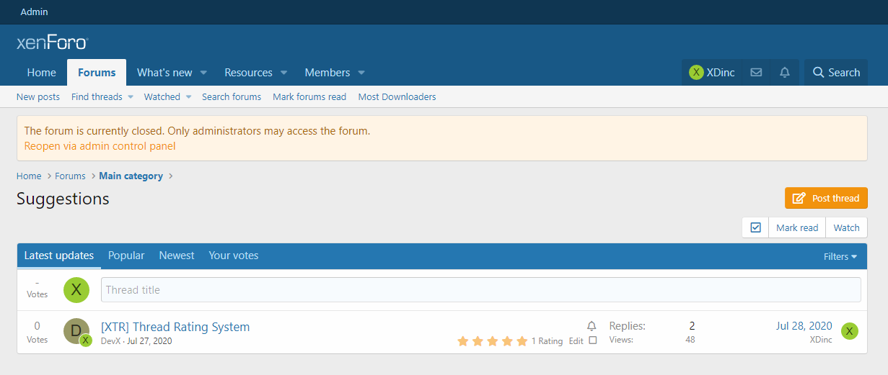888x375 pixels.
Task: Open the inbox envelope icon
Action: 756,73
